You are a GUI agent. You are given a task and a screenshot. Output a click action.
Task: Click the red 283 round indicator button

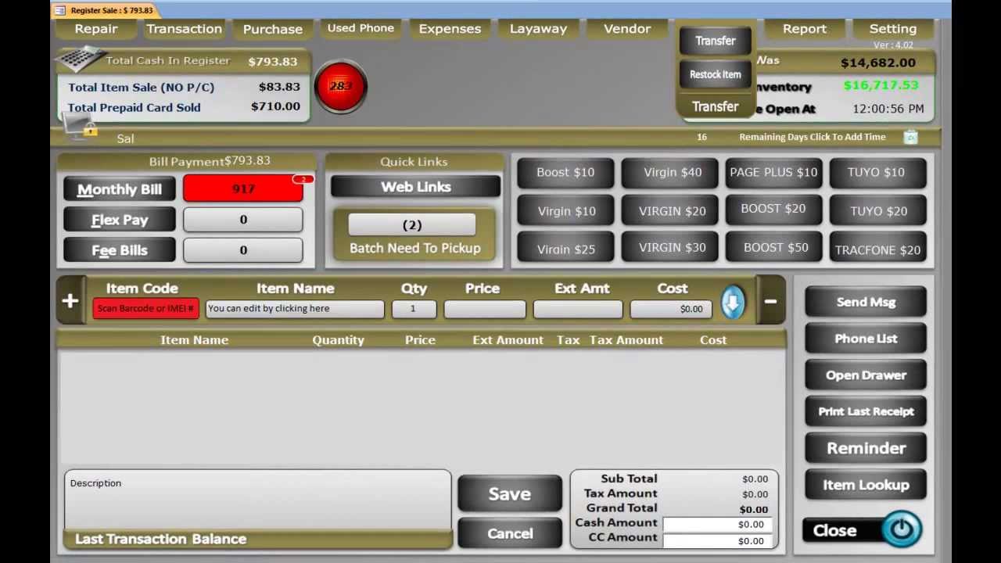tap(340, 86)
